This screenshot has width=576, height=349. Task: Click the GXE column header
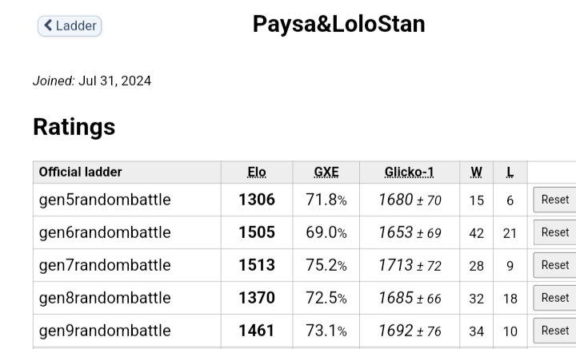326,172
